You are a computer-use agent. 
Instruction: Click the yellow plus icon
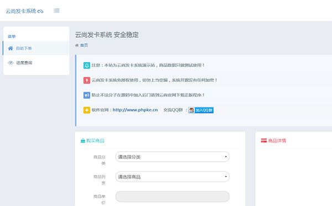coord(87,110)
